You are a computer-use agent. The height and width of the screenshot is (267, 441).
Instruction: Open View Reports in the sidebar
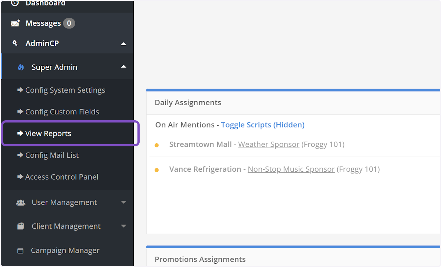click(x=48, y=133)
